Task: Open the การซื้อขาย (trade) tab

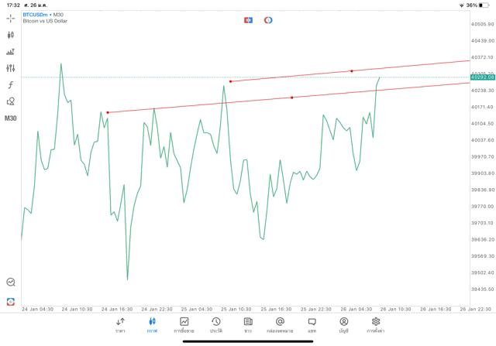Action: (184, 325)
